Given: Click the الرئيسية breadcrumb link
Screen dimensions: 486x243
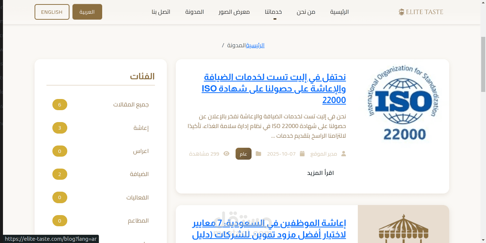Looking at the screenshot, I should pyautogui.click(x=255, y=45).
